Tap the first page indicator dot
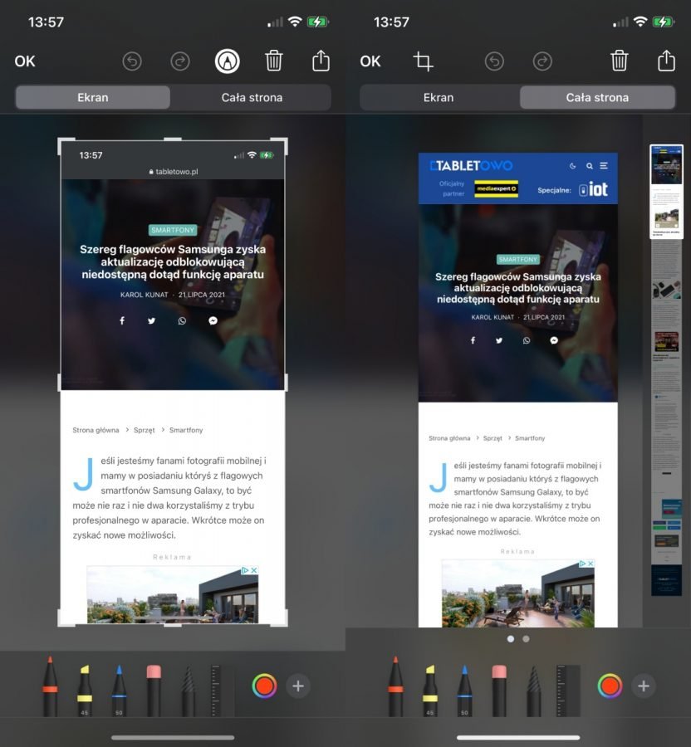 click(511, 639)
